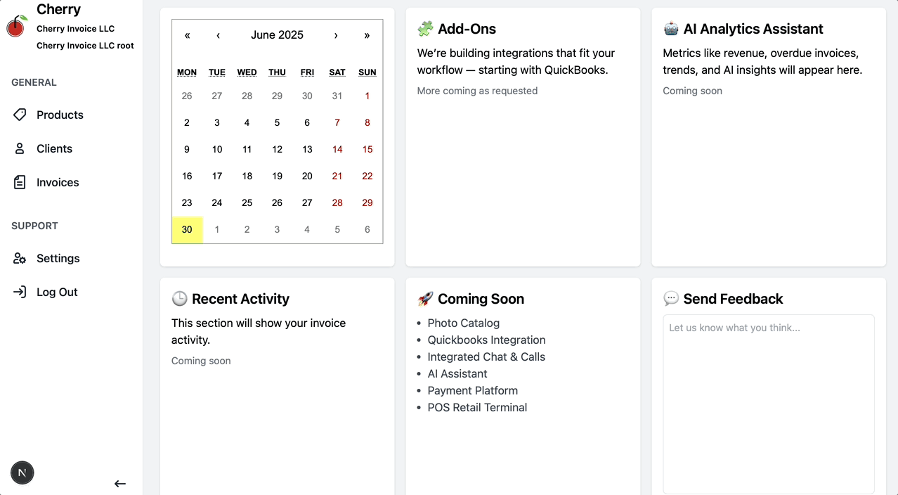Click the Products tag icon

(x=20, y=115)
